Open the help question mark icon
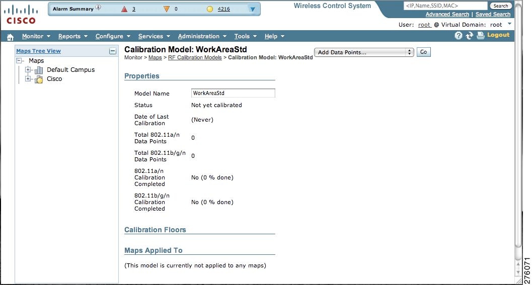The height and width of the screenshot is (285, 532). pos(459,36)
